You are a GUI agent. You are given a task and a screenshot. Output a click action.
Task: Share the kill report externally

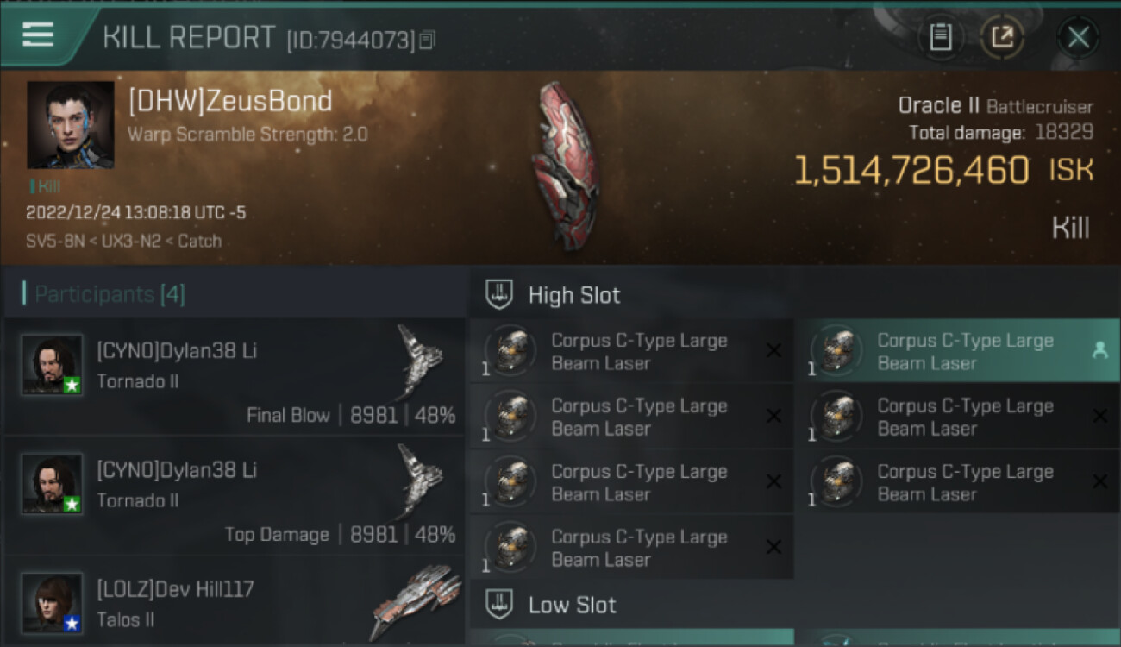click(x=1002, y=37)
